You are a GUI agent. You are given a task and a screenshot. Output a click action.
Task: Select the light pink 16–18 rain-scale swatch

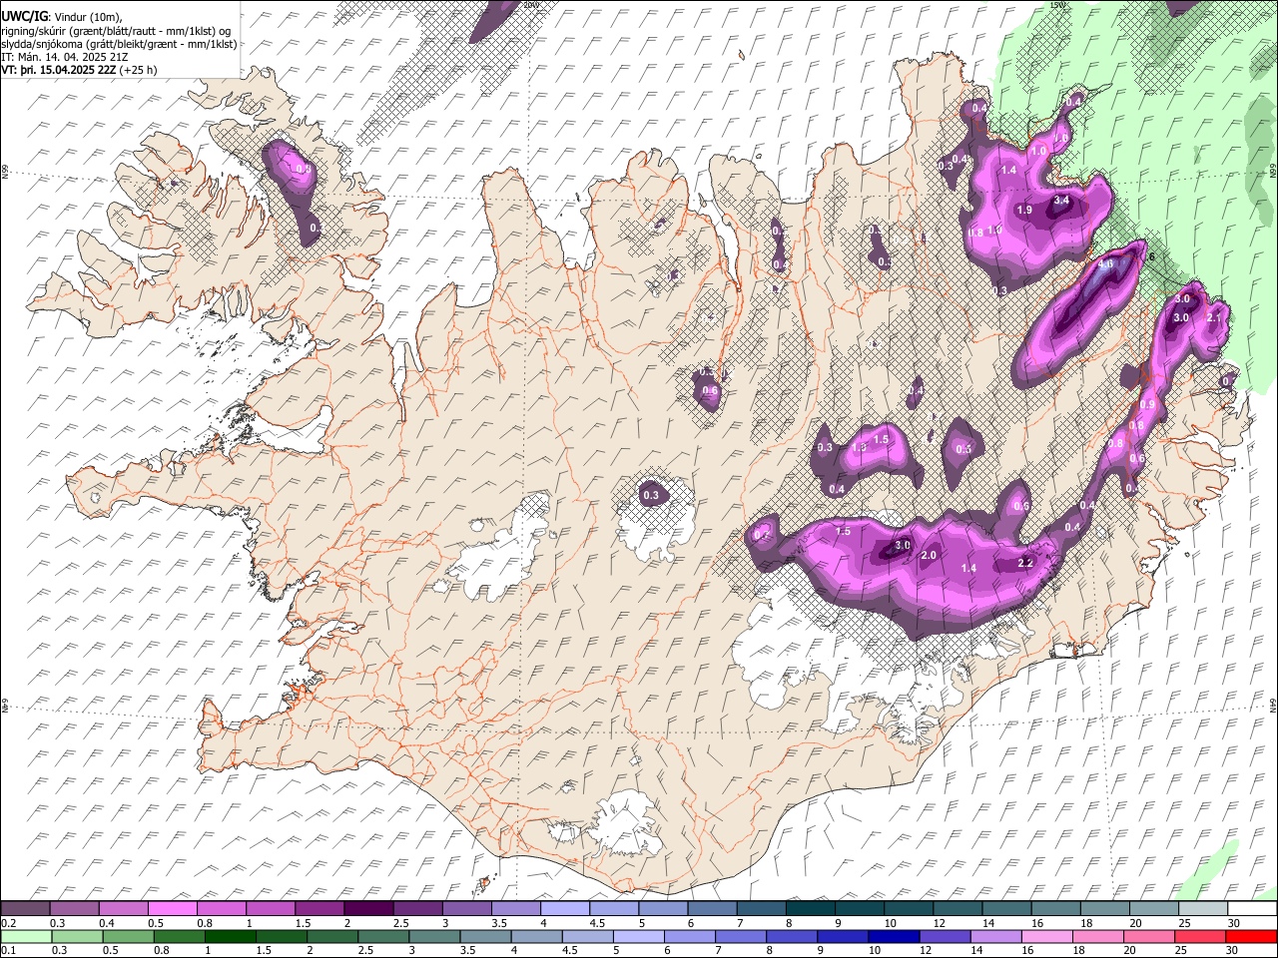pos(1045,936)
